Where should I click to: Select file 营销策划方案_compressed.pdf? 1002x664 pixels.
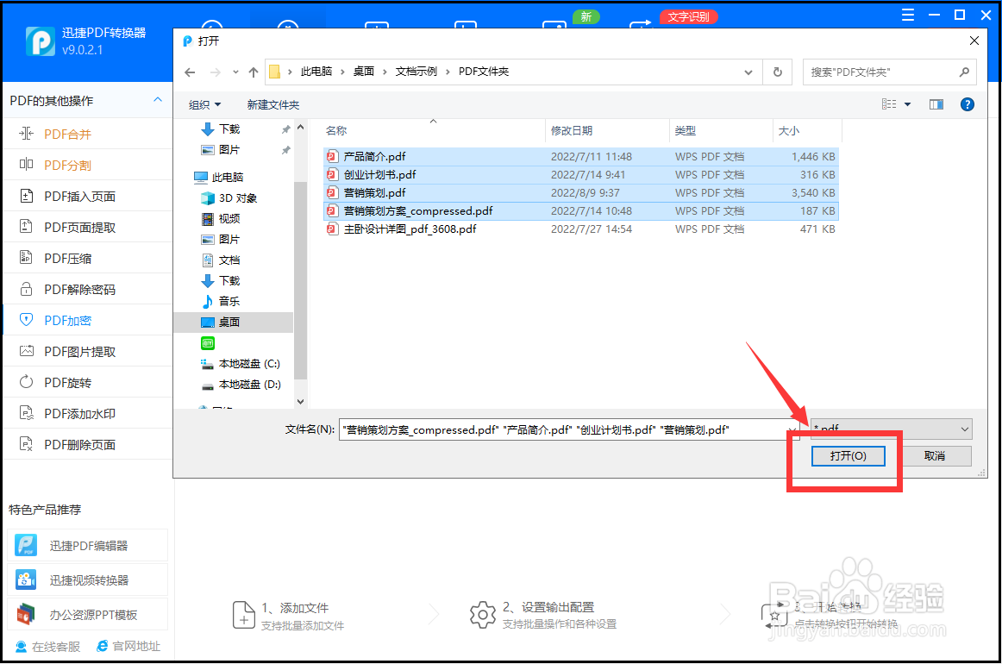point(581,211)
